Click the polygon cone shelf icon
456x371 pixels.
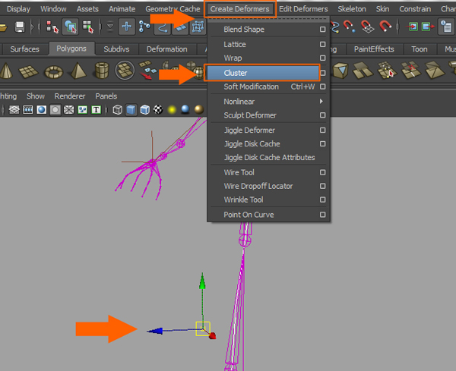(x=6, y=71)
